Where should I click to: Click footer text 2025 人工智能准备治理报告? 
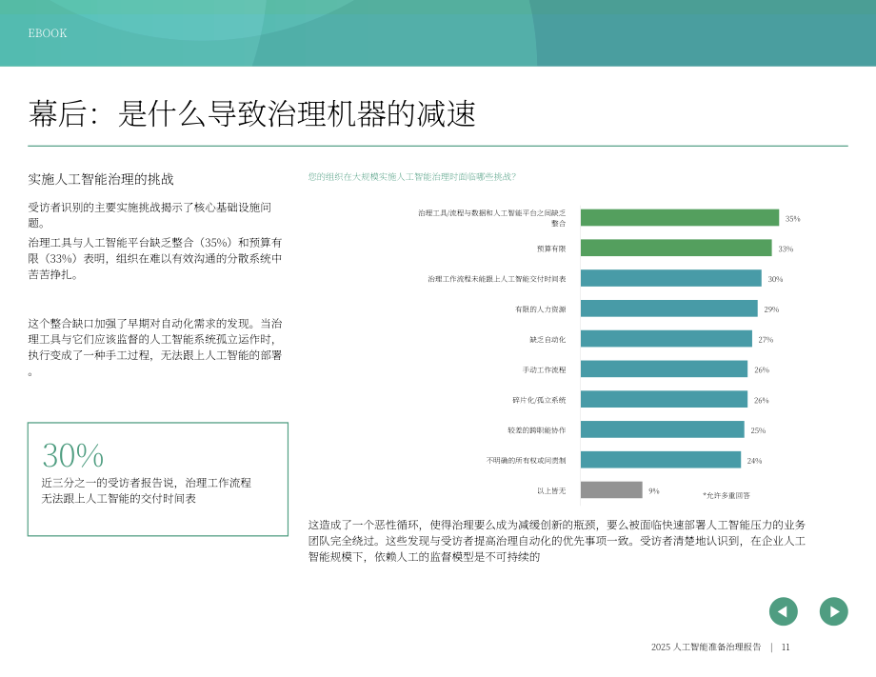pyautogui.click(x=707, y=647)
